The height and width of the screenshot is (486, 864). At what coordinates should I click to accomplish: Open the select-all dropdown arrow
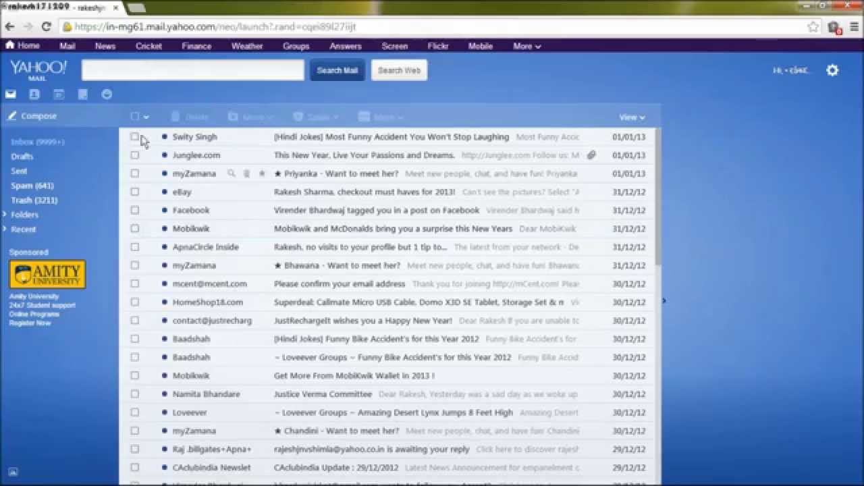click(x=146, y=117)
